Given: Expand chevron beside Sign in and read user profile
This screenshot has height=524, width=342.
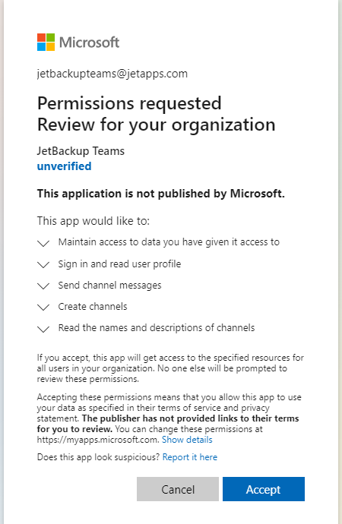Looking at the screenshot, I should tap(43, 265).
